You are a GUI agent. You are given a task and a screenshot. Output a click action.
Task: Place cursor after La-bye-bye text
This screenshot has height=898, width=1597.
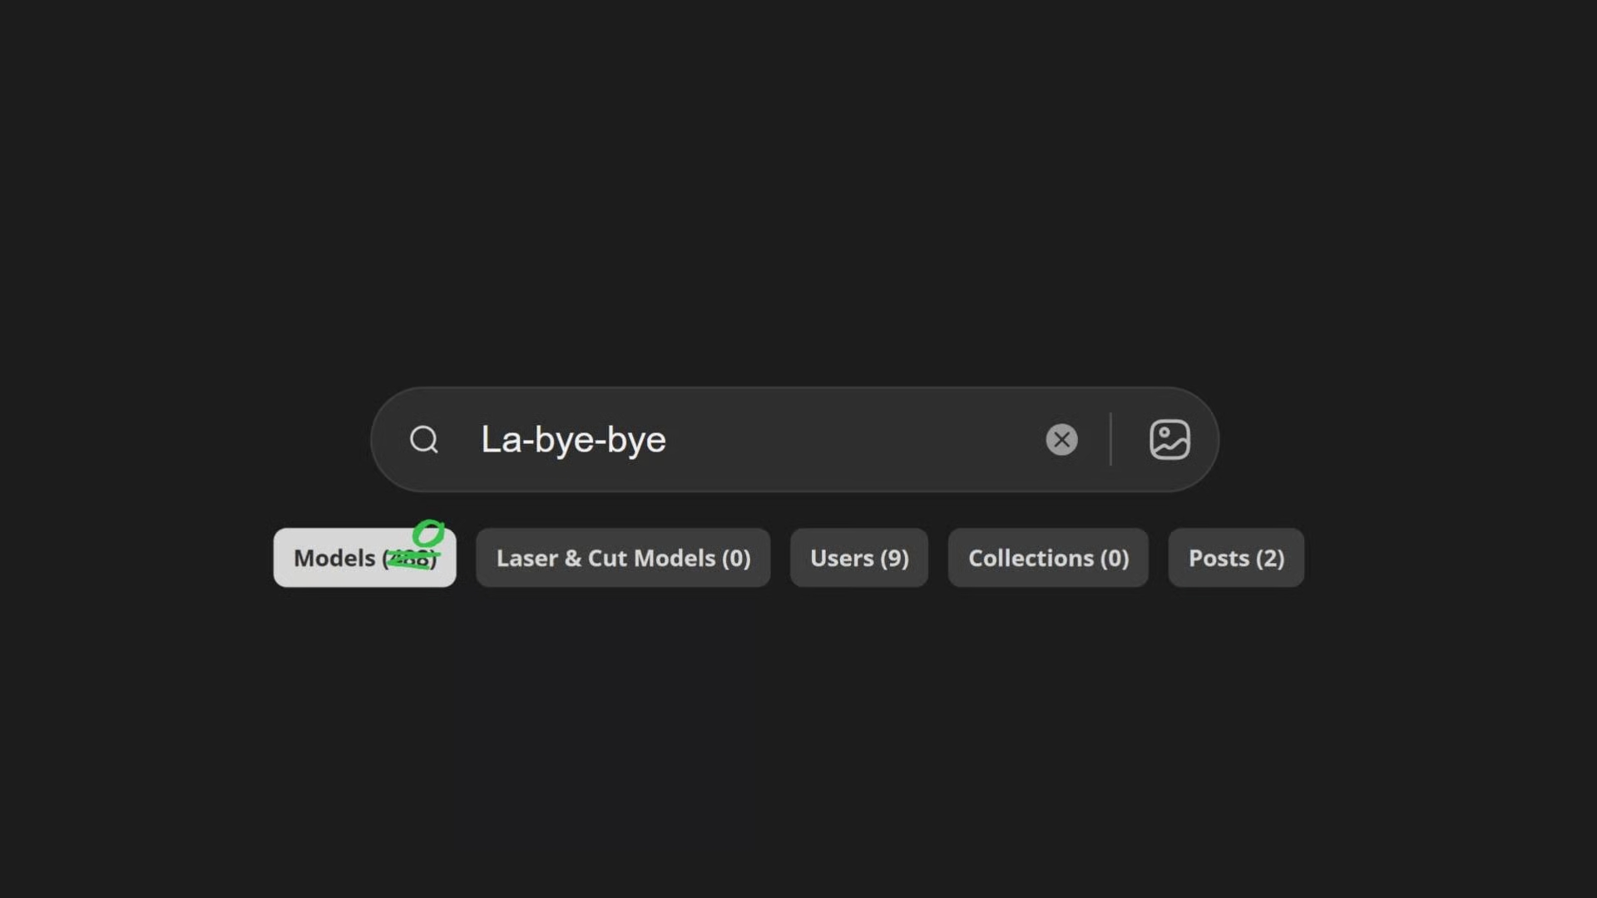pyautogui.click(x=668, y=440)
